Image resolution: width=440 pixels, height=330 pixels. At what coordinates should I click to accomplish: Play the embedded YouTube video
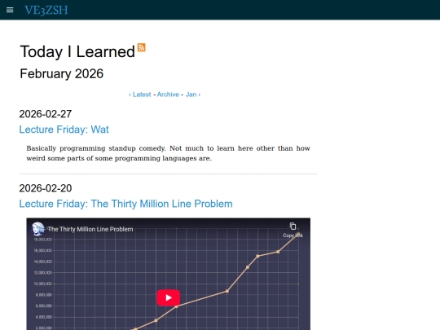click(169, 297)
